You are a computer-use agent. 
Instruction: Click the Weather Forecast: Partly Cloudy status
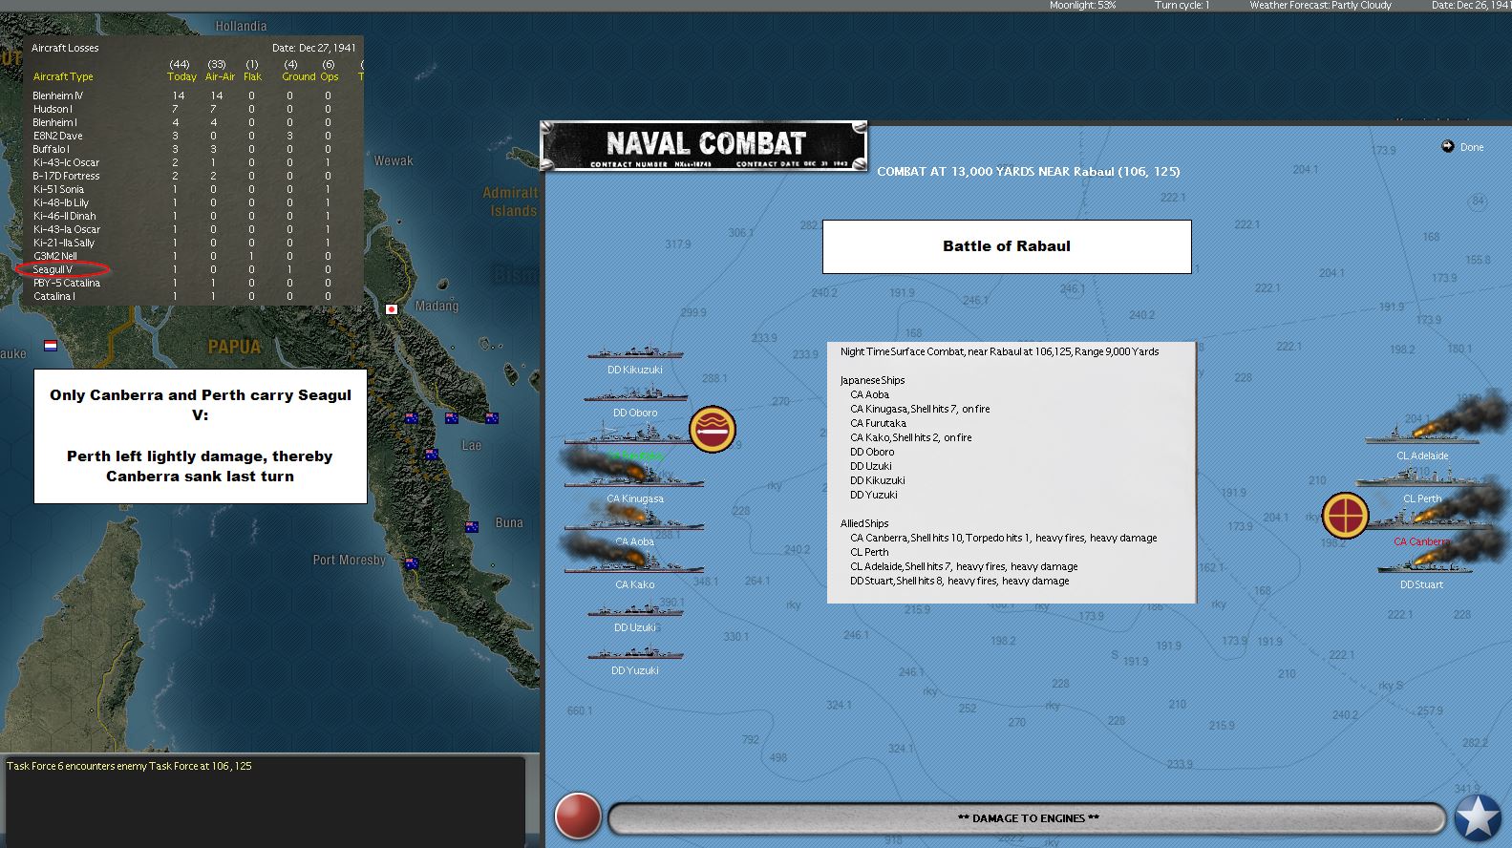click(x=1320, y=6)
